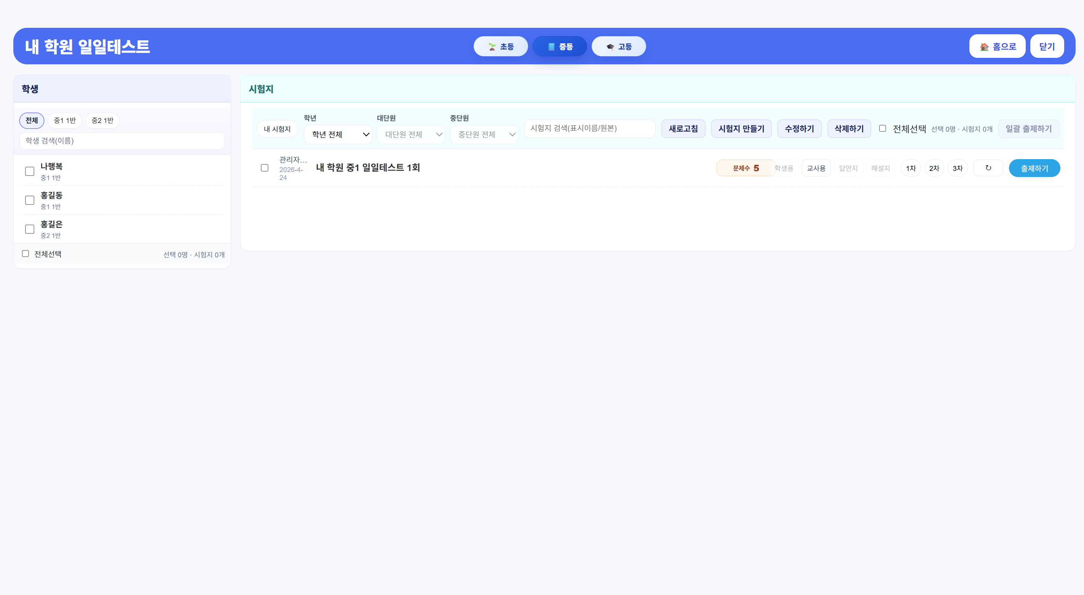Click the 일괄 출제하기 button
This screenshot has width=1084, height=595.
coord(1028,129)
